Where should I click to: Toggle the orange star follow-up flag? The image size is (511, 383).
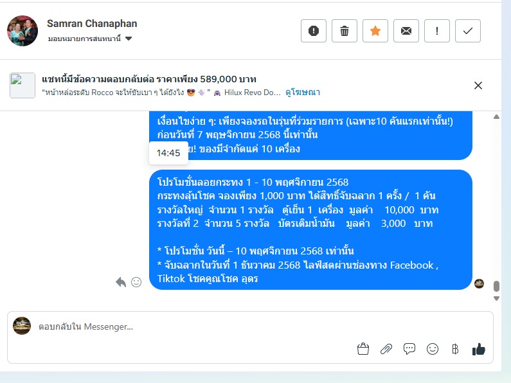pyautogui.click(x=375, y=31)
